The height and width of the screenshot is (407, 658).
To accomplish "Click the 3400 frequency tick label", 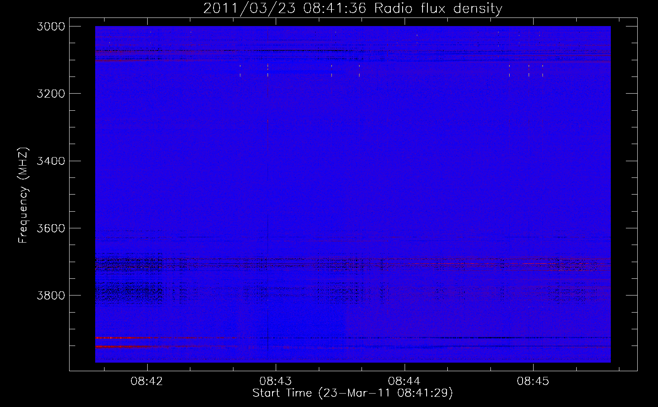I will point(51,161).
